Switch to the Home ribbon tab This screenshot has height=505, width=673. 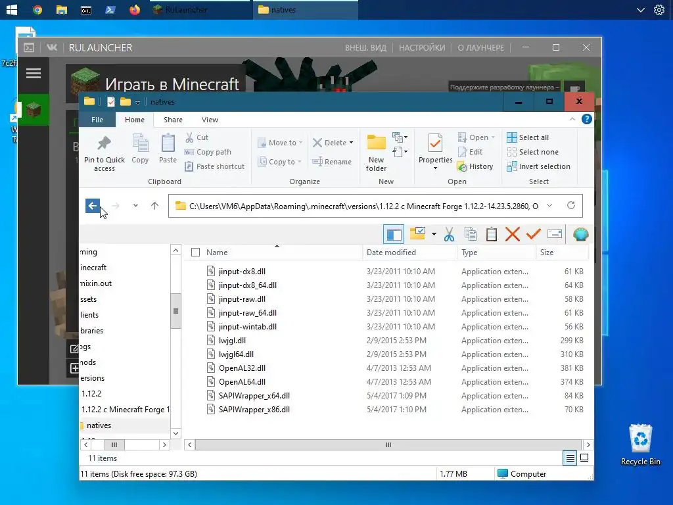pos(134,120)
